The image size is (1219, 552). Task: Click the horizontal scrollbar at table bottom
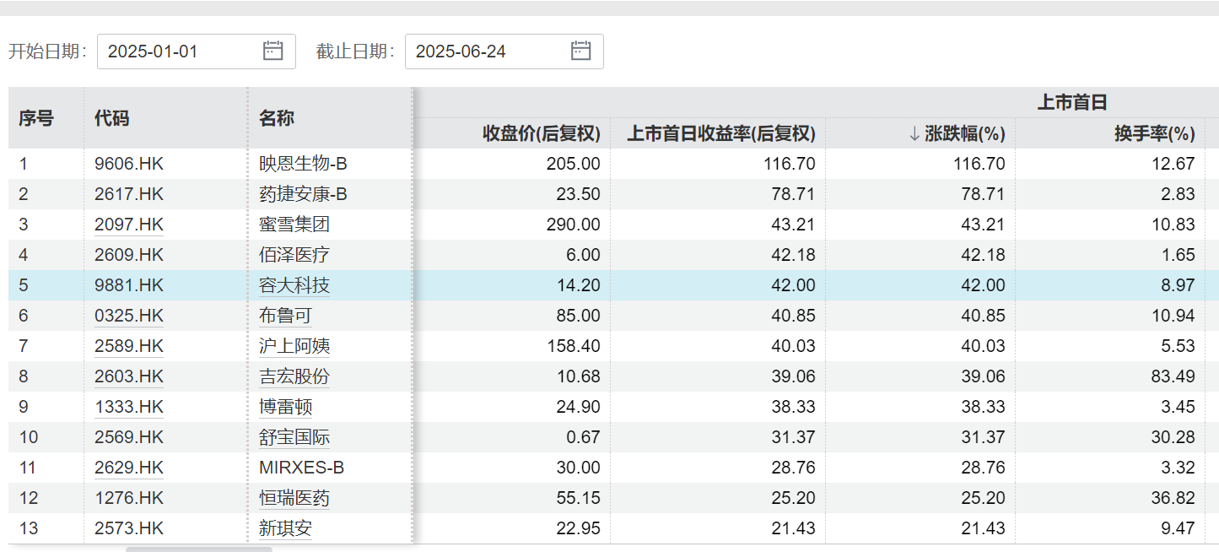point(199,549)
